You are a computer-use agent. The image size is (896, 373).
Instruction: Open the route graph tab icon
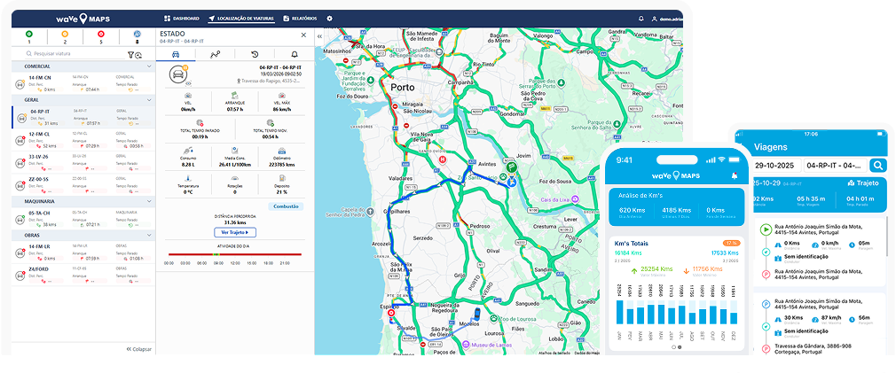coord(215,54)
